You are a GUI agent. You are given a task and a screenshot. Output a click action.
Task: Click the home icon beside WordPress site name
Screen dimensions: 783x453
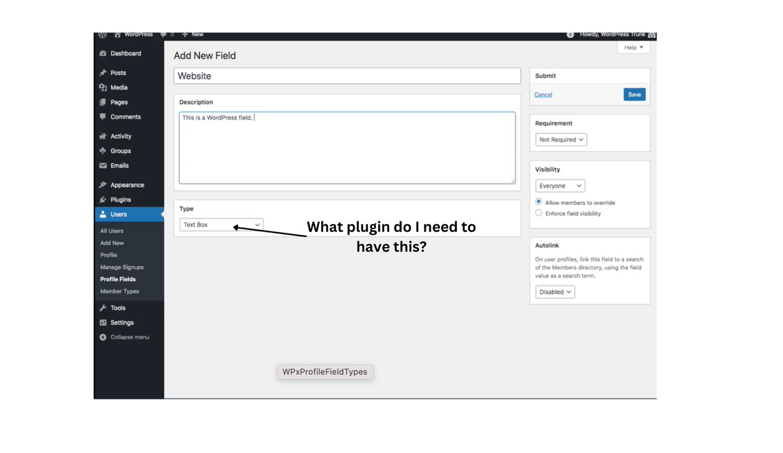pos(117,35)
